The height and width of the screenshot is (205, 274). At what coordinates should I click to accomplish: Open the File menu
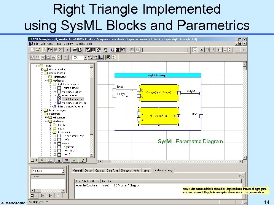point(36,44)
